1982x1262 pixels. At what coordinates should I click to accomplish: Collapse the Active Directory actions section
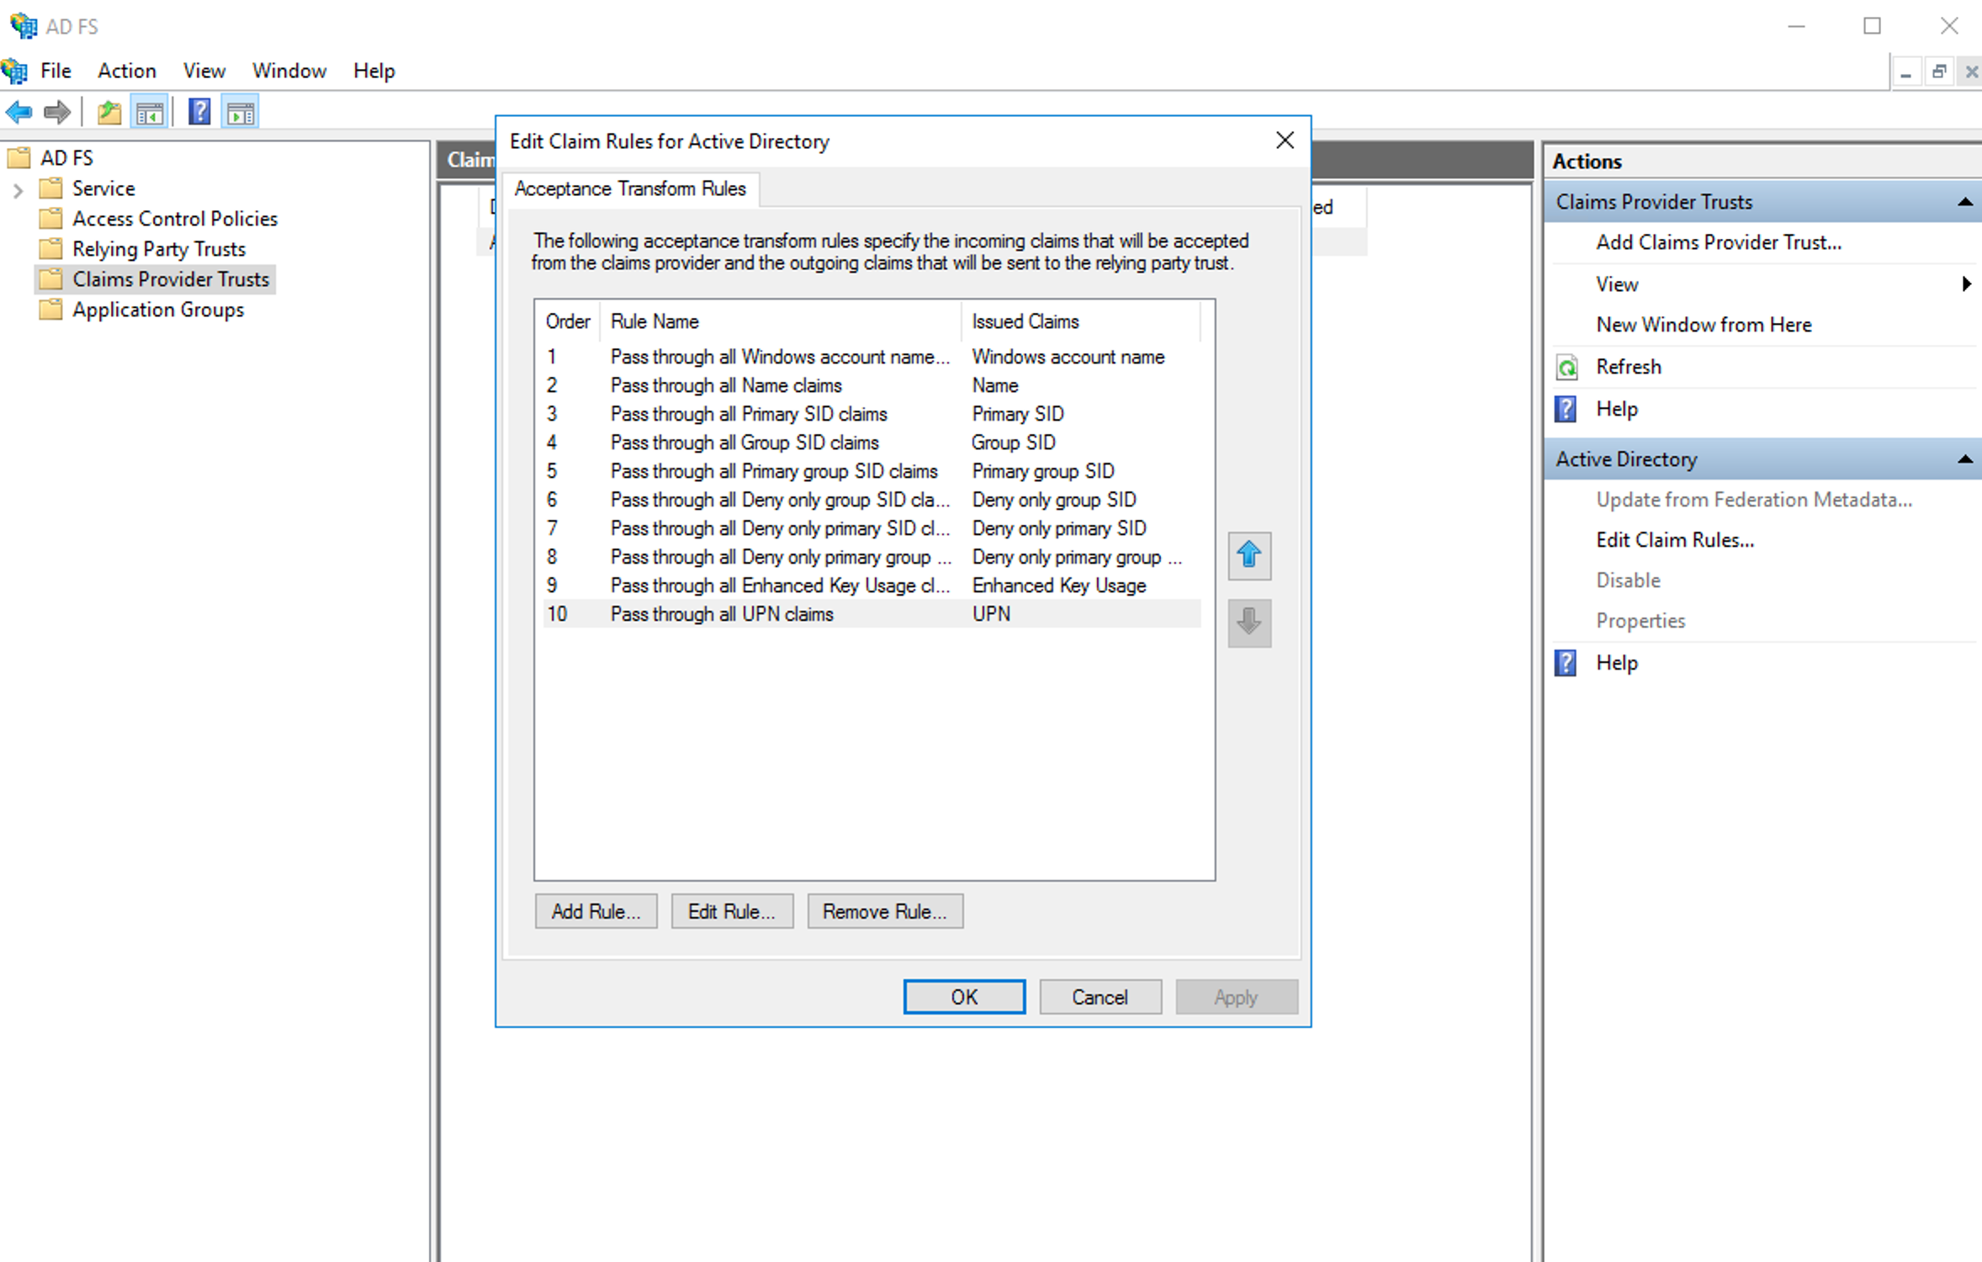click(x=1965, y=459)
